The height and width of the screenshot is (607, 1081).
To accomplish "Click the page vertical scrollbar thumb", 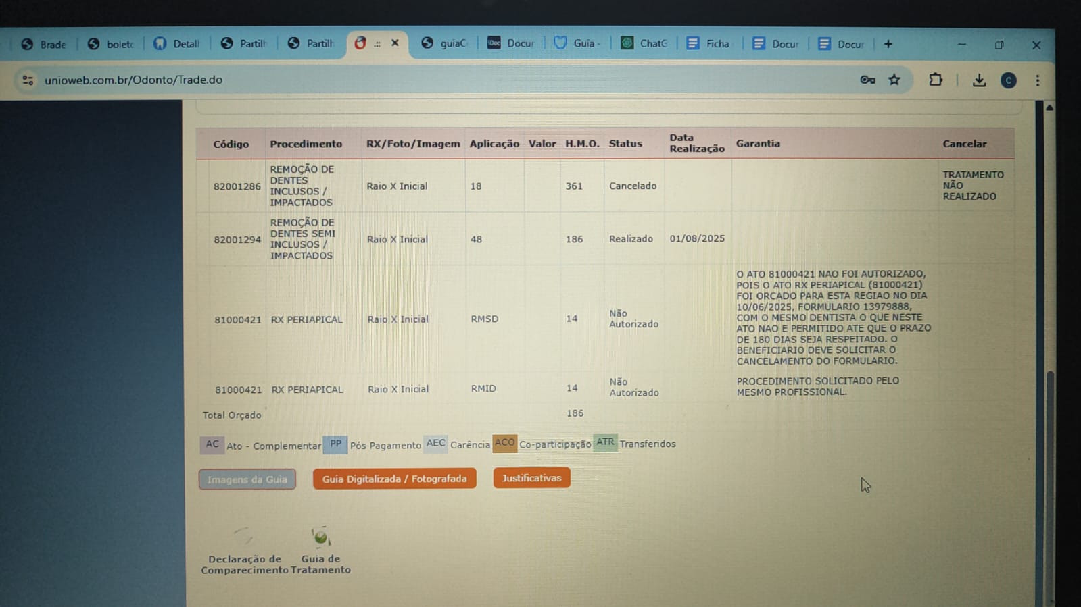I will pos(1050,486).
